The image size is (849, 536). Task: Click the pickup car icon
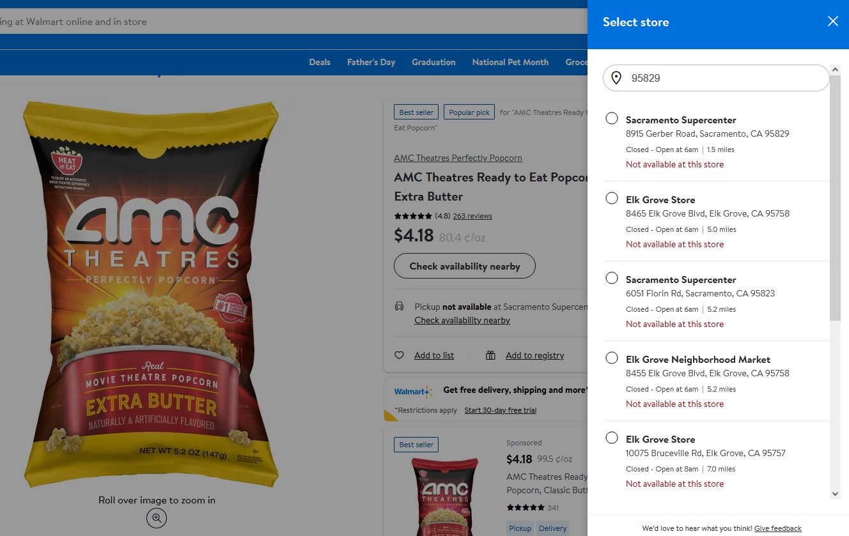400,307
